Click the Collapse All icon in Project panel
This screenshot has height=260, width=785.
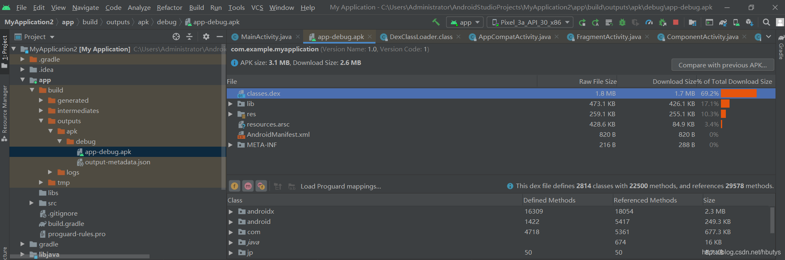point(189,37)
